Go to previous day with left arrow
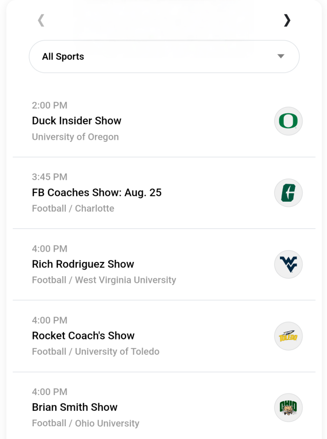 pyautogui.click(x=41, y=20)
